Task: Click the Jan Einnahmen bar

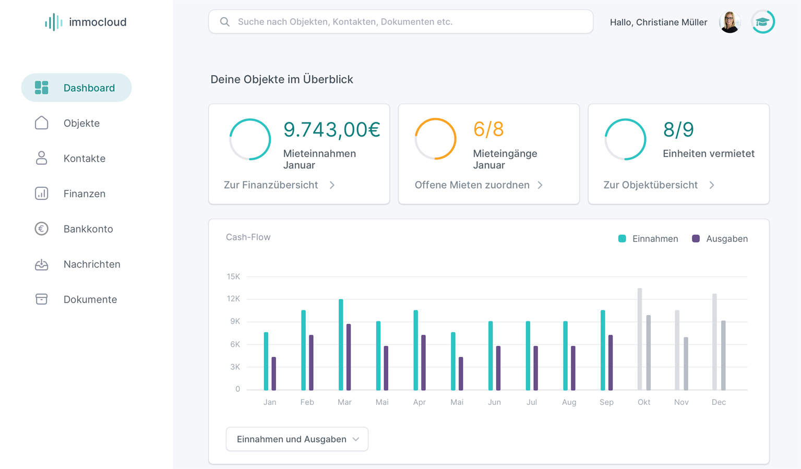Action: point(266,361)
